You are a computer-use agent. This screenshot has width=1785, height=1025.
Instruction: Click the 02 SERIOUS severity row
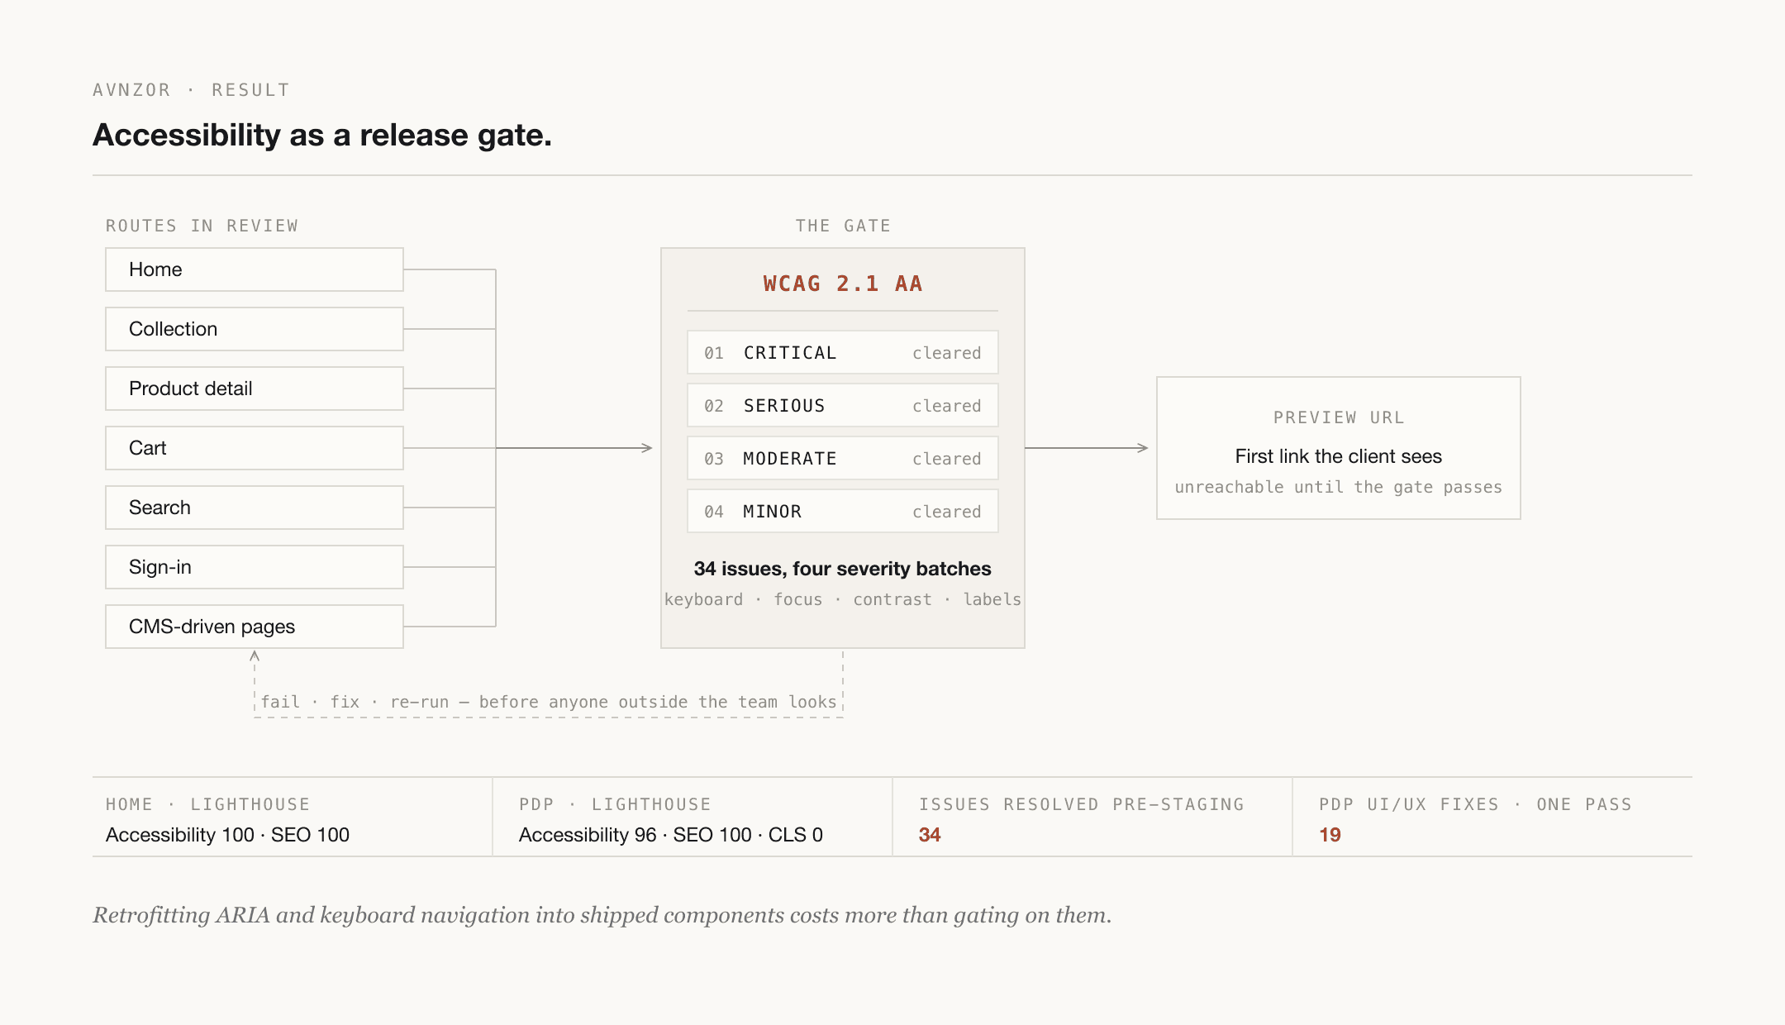[x=843, y=405]
